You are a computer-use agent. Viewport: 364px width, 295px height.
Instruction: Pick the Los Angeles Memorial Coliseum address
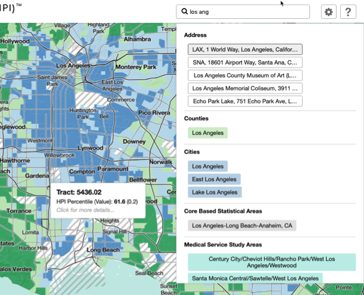coord(245,88)
